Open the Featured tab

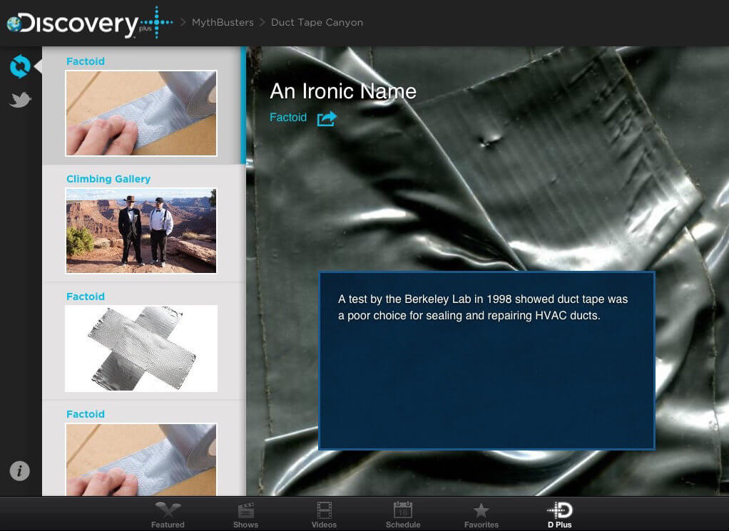[x=168, y=515]
